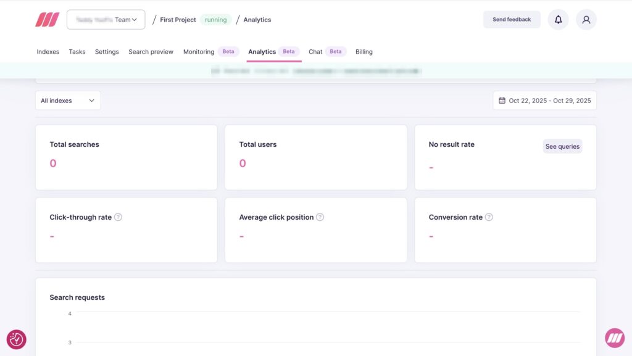The width and height of the screenshot is (632, 356).
Task: Open the Billing tab
Action: click(x=364, y=52)
